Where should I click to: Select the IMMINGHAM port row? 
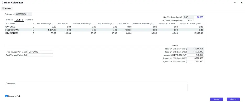click(x=104, y=33)
